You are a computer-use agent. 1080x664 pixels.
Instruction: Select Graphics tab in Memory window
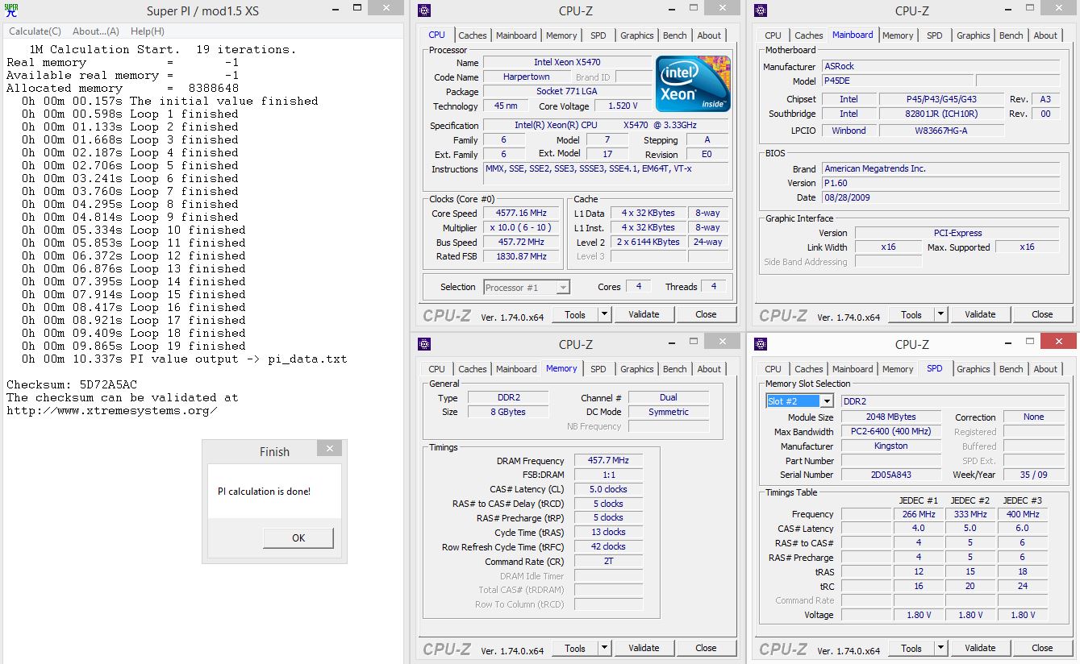(x=637, y=369)
